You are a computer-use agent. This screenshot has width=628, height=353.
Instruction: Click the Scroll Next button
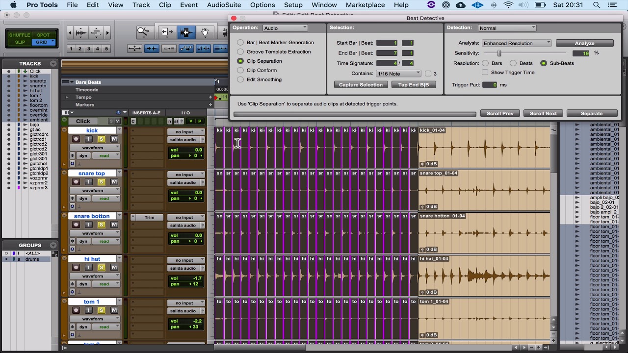543,113
